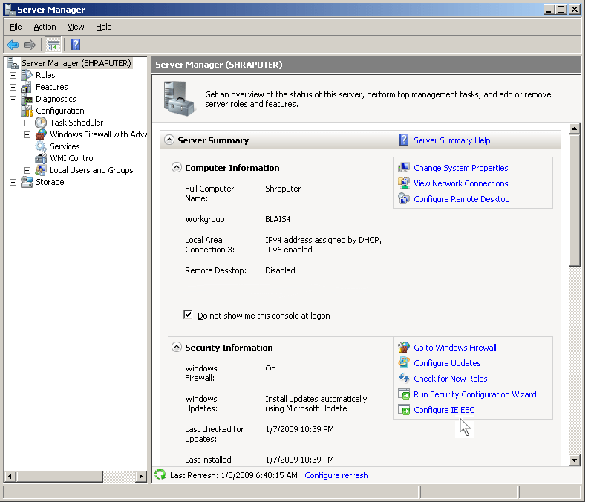Click the tree pane scroll right arrow

pos(141,476)
